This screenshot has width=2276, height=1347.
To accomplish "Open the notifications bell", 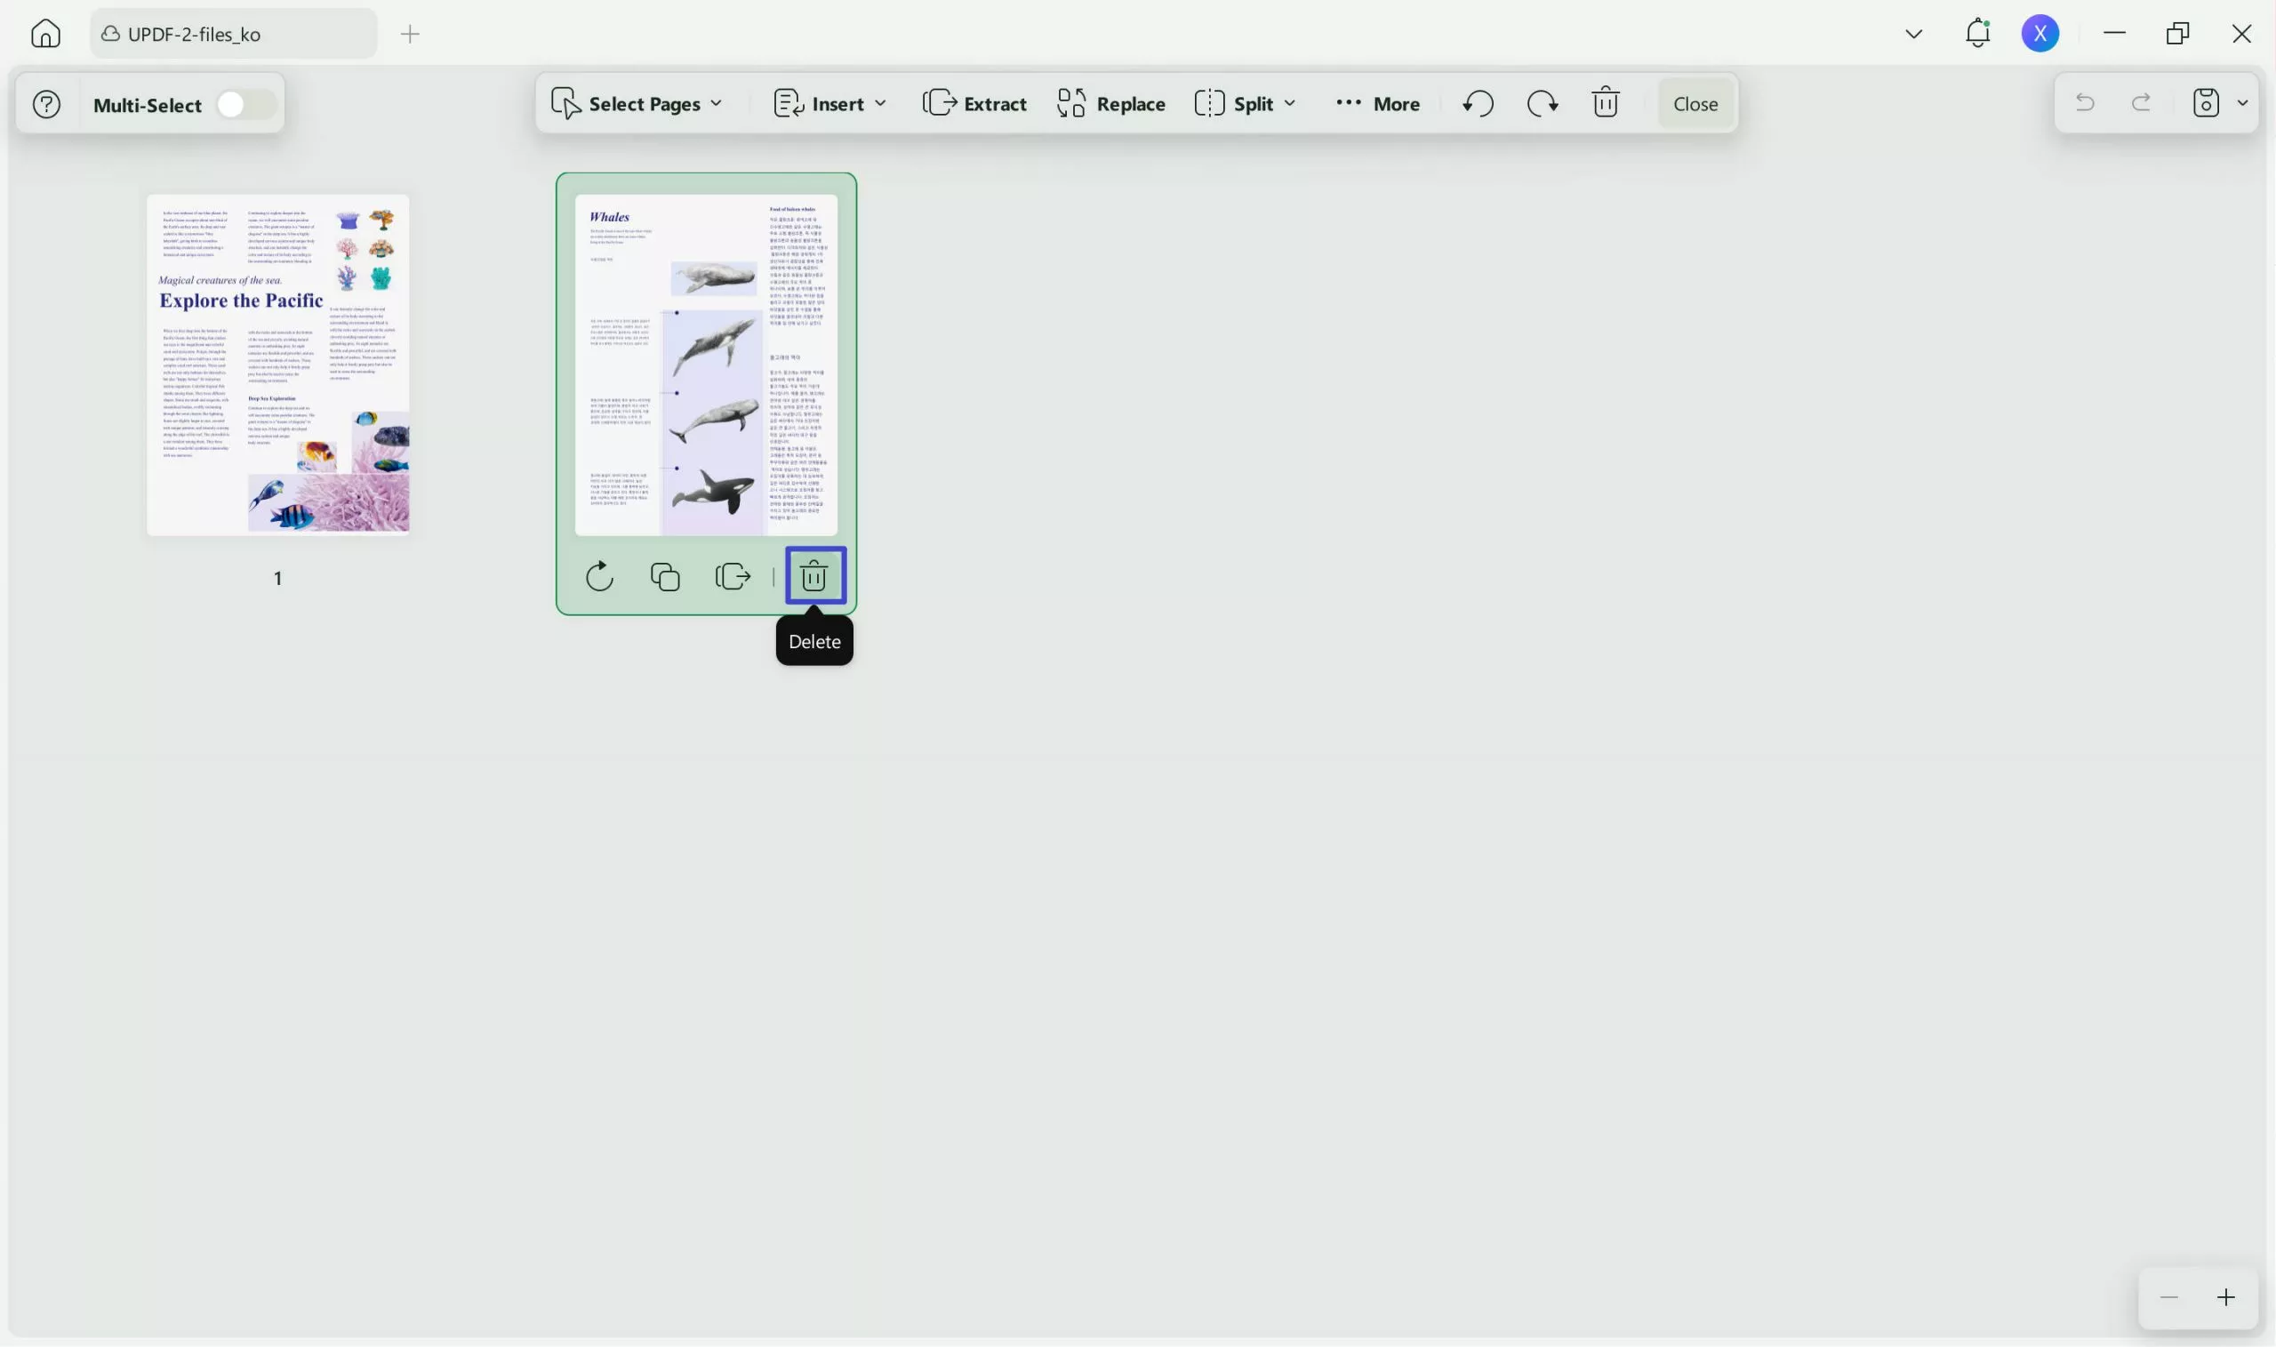I will coord(1976,33).
